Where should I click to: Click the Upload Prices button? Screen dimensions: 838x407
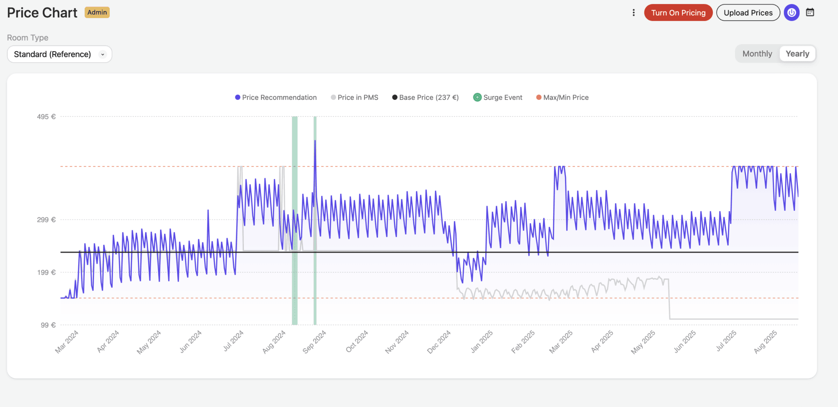click(x=748, y=13)
